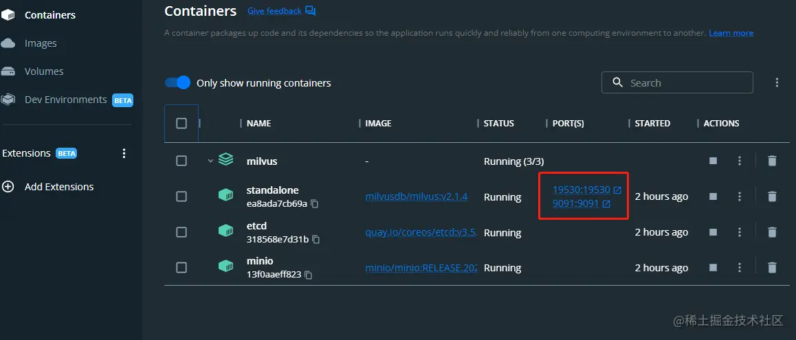Sort the table by STARTED column header
Viewport: 796px width, 340px height.
[x=652, y=124]
